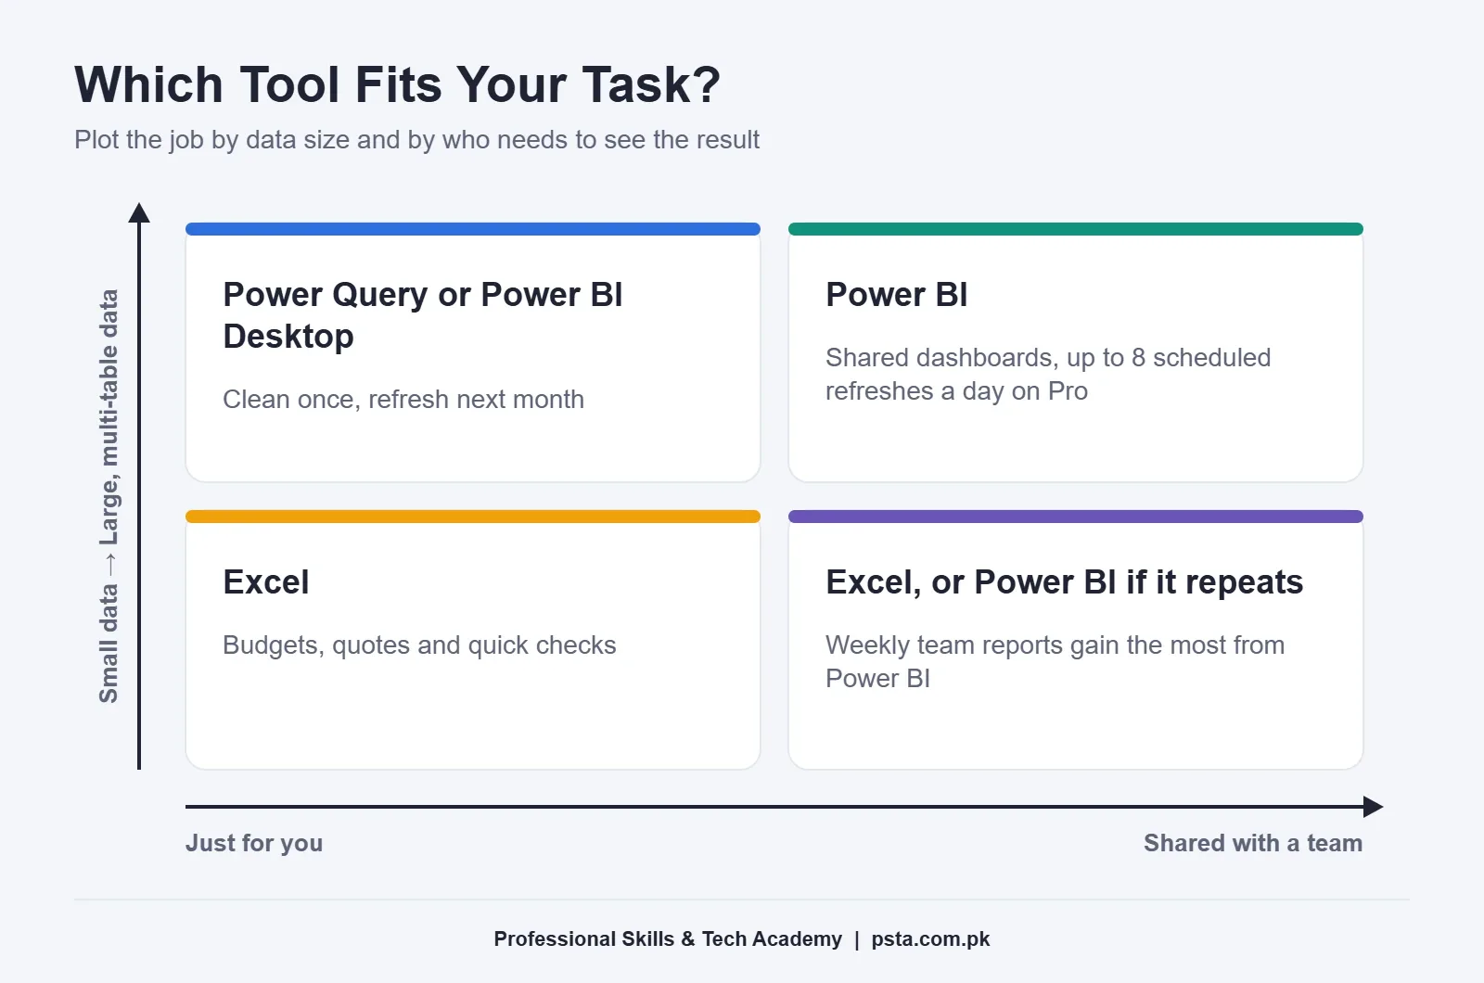Click 'Excel, or Power BI if it repeats' title
1484x983 pixels.
pyautogui.click(x=1065, y=582)
